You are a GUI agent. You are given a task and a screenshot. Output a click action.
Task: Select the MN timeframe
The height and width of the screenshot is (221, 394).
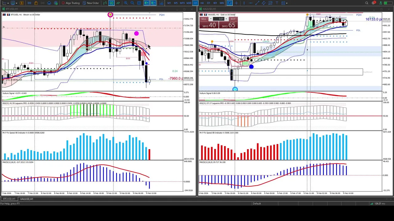[x=222, y=3]
